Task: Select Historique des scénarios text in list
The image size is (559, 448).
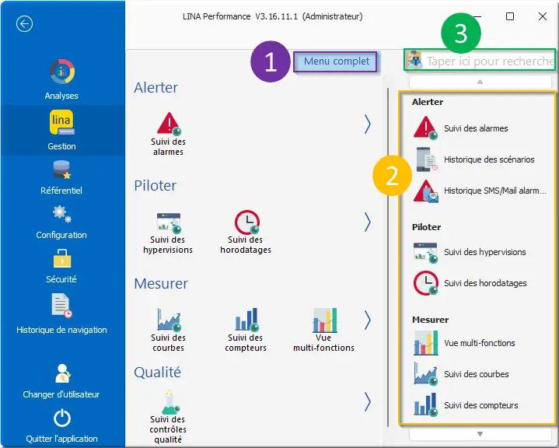Action: 489,159
